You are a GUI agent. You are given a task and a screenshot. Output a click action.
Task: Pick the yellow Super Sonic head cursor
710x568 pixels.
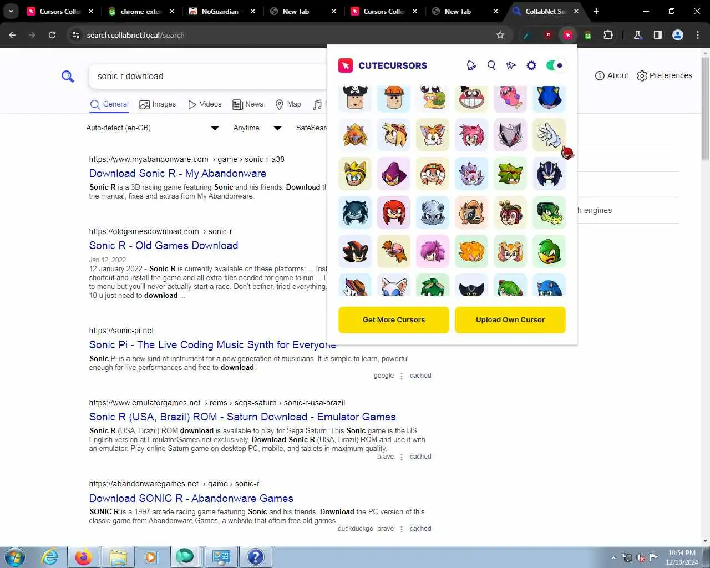(355, 174)
